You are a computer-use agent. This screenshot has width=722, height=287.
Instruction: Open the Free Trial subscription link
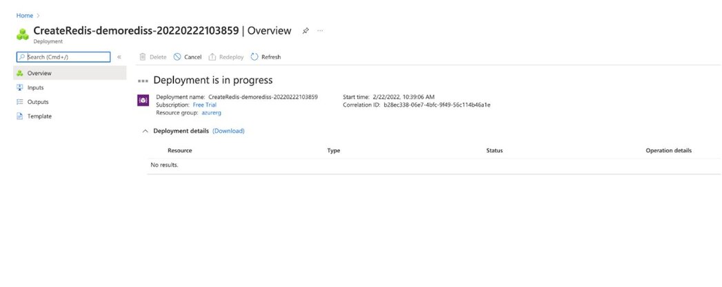pyautogui.click(x=204, y=105)
